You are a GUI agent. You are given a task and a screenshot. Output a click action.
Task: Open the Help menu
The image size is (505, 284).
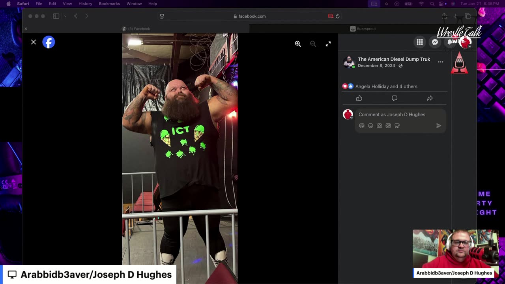tap(153, 4)
